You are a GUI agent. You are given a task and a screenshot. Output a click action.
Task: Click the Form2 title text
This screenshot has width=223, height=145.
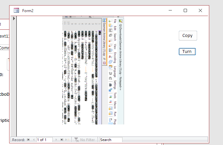pos(28,11)
